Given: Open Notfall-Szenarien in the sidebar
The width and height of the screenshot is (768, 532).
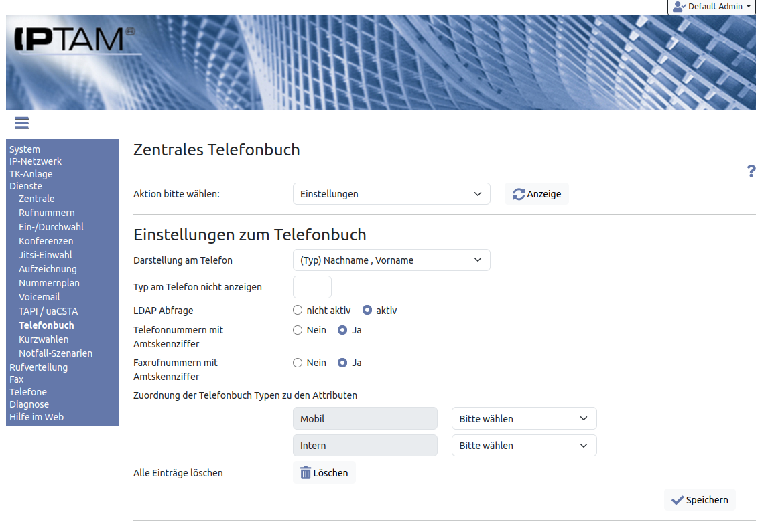Looking at the screenshot, I should [56, 353].
